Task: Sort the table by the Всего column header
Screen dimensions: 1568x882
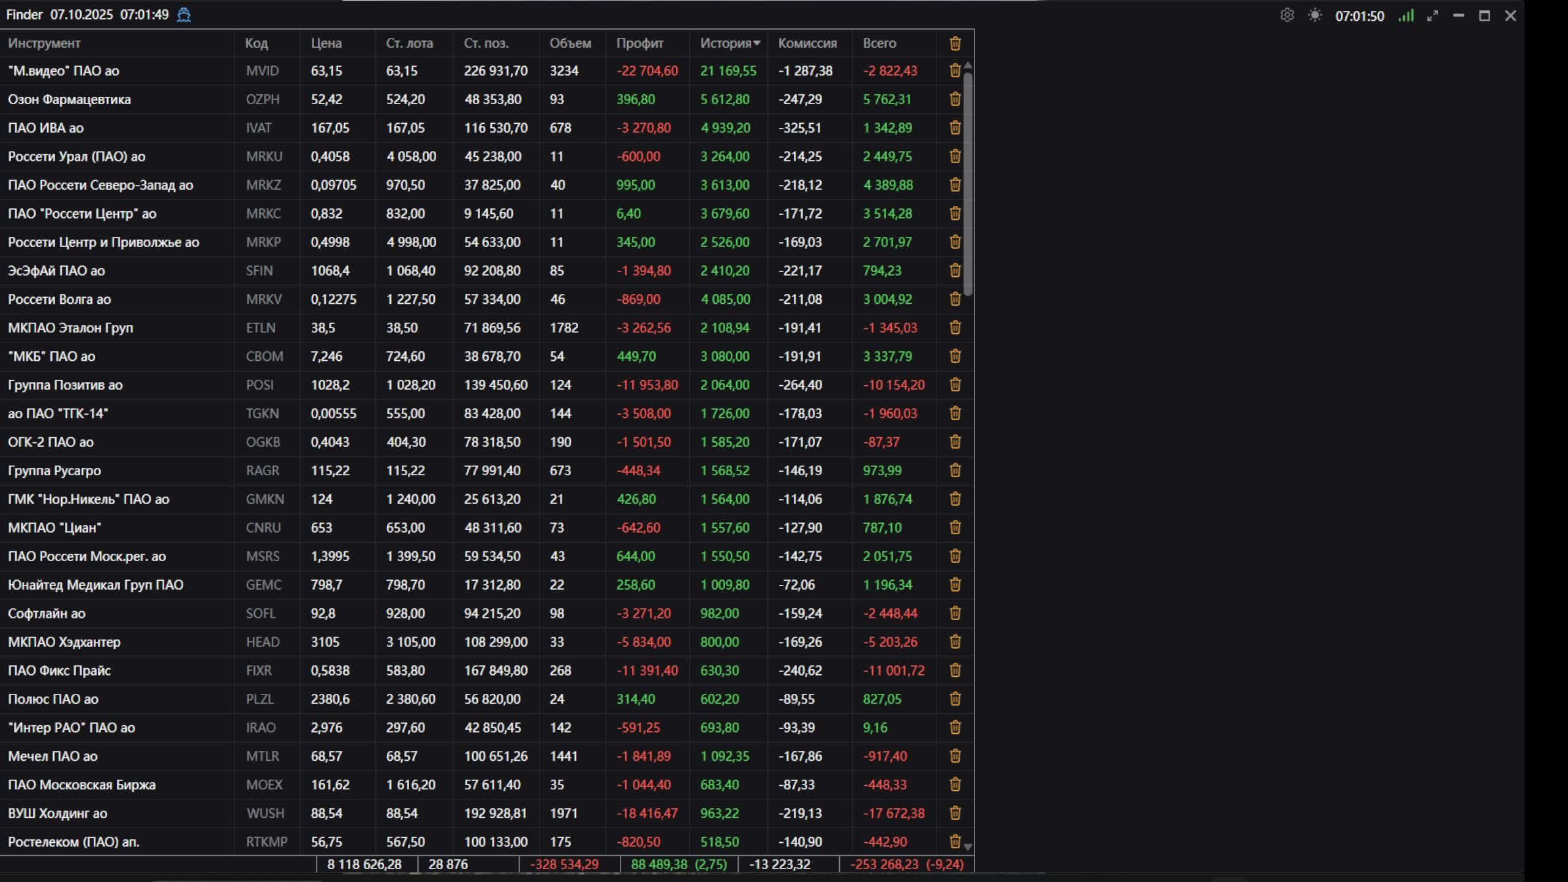Action: click(879, 43)
